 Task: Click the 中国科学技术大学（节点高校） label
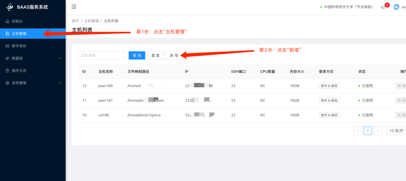tap(348, 7)
